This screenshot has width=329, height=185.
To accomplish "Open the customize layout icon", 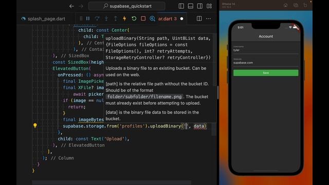I will pos(209,6).
